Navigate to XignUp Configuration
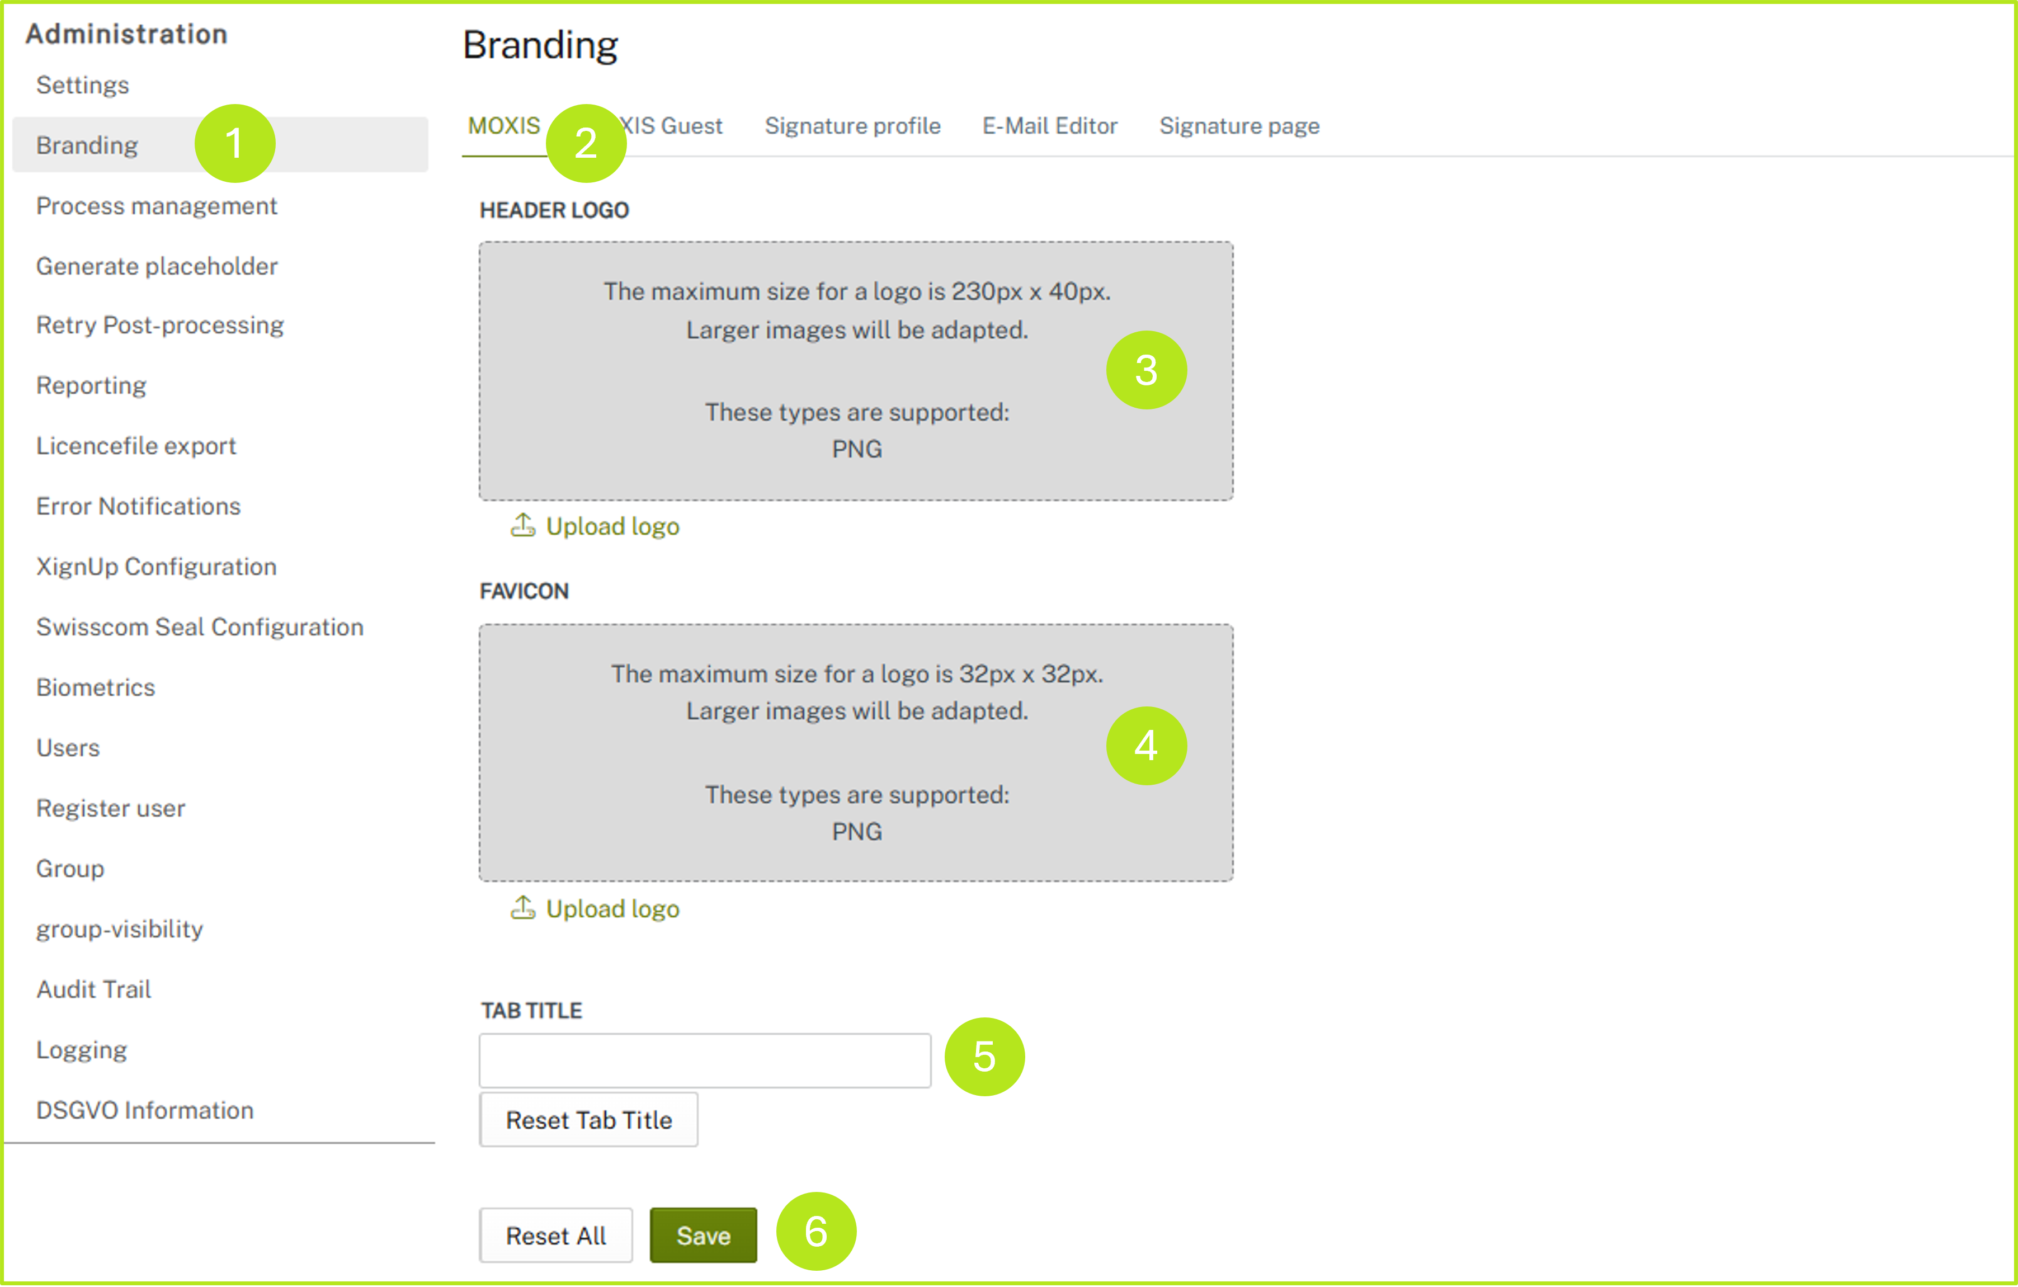This screenshot has width=2018, height=1287. [156, 567]
